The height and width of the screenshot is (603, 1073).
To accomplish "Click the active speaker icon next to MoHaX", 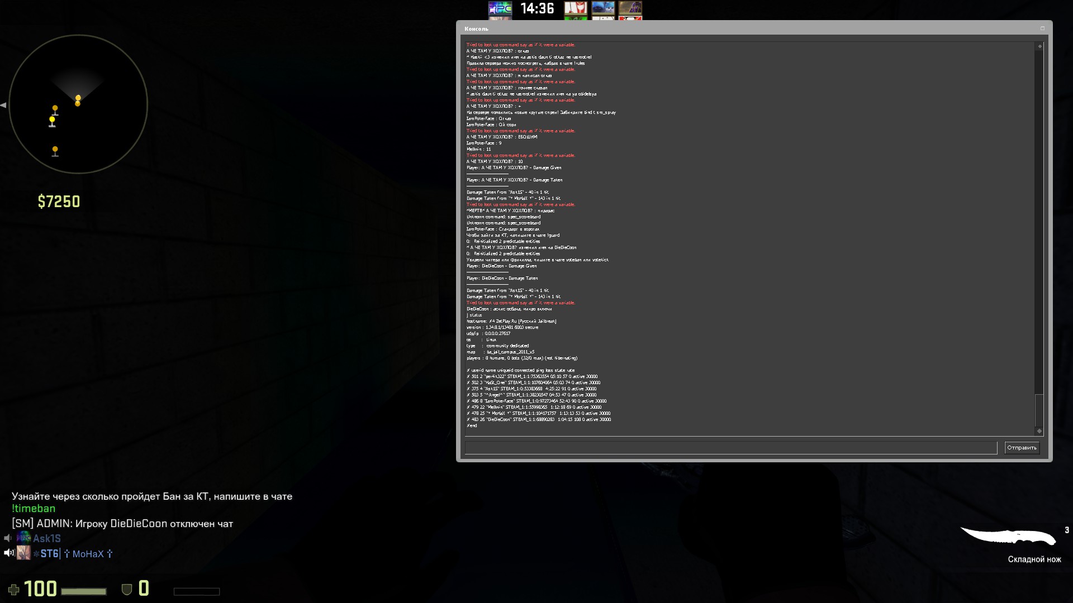I will coord(8,553).
